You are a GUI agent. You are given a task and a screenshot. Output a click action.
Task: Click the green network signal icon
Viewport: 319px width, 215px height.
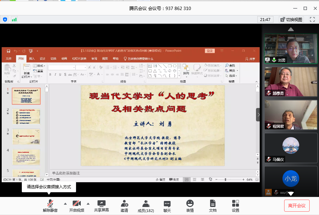click(14, 19)
